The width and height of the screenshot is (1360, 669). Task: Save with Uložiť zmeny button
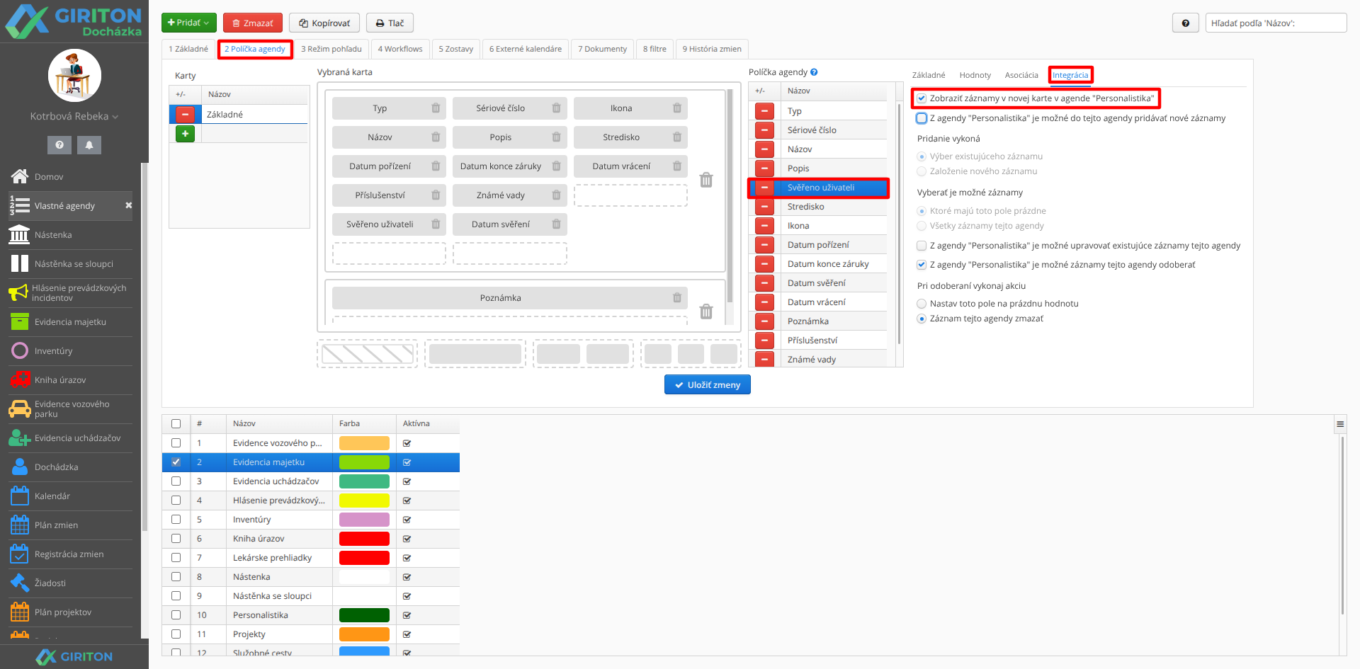coord(707,384)
